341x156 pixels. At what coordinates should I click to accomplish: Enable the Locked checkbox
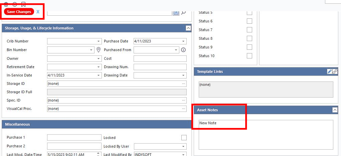[x=184, y=138]
